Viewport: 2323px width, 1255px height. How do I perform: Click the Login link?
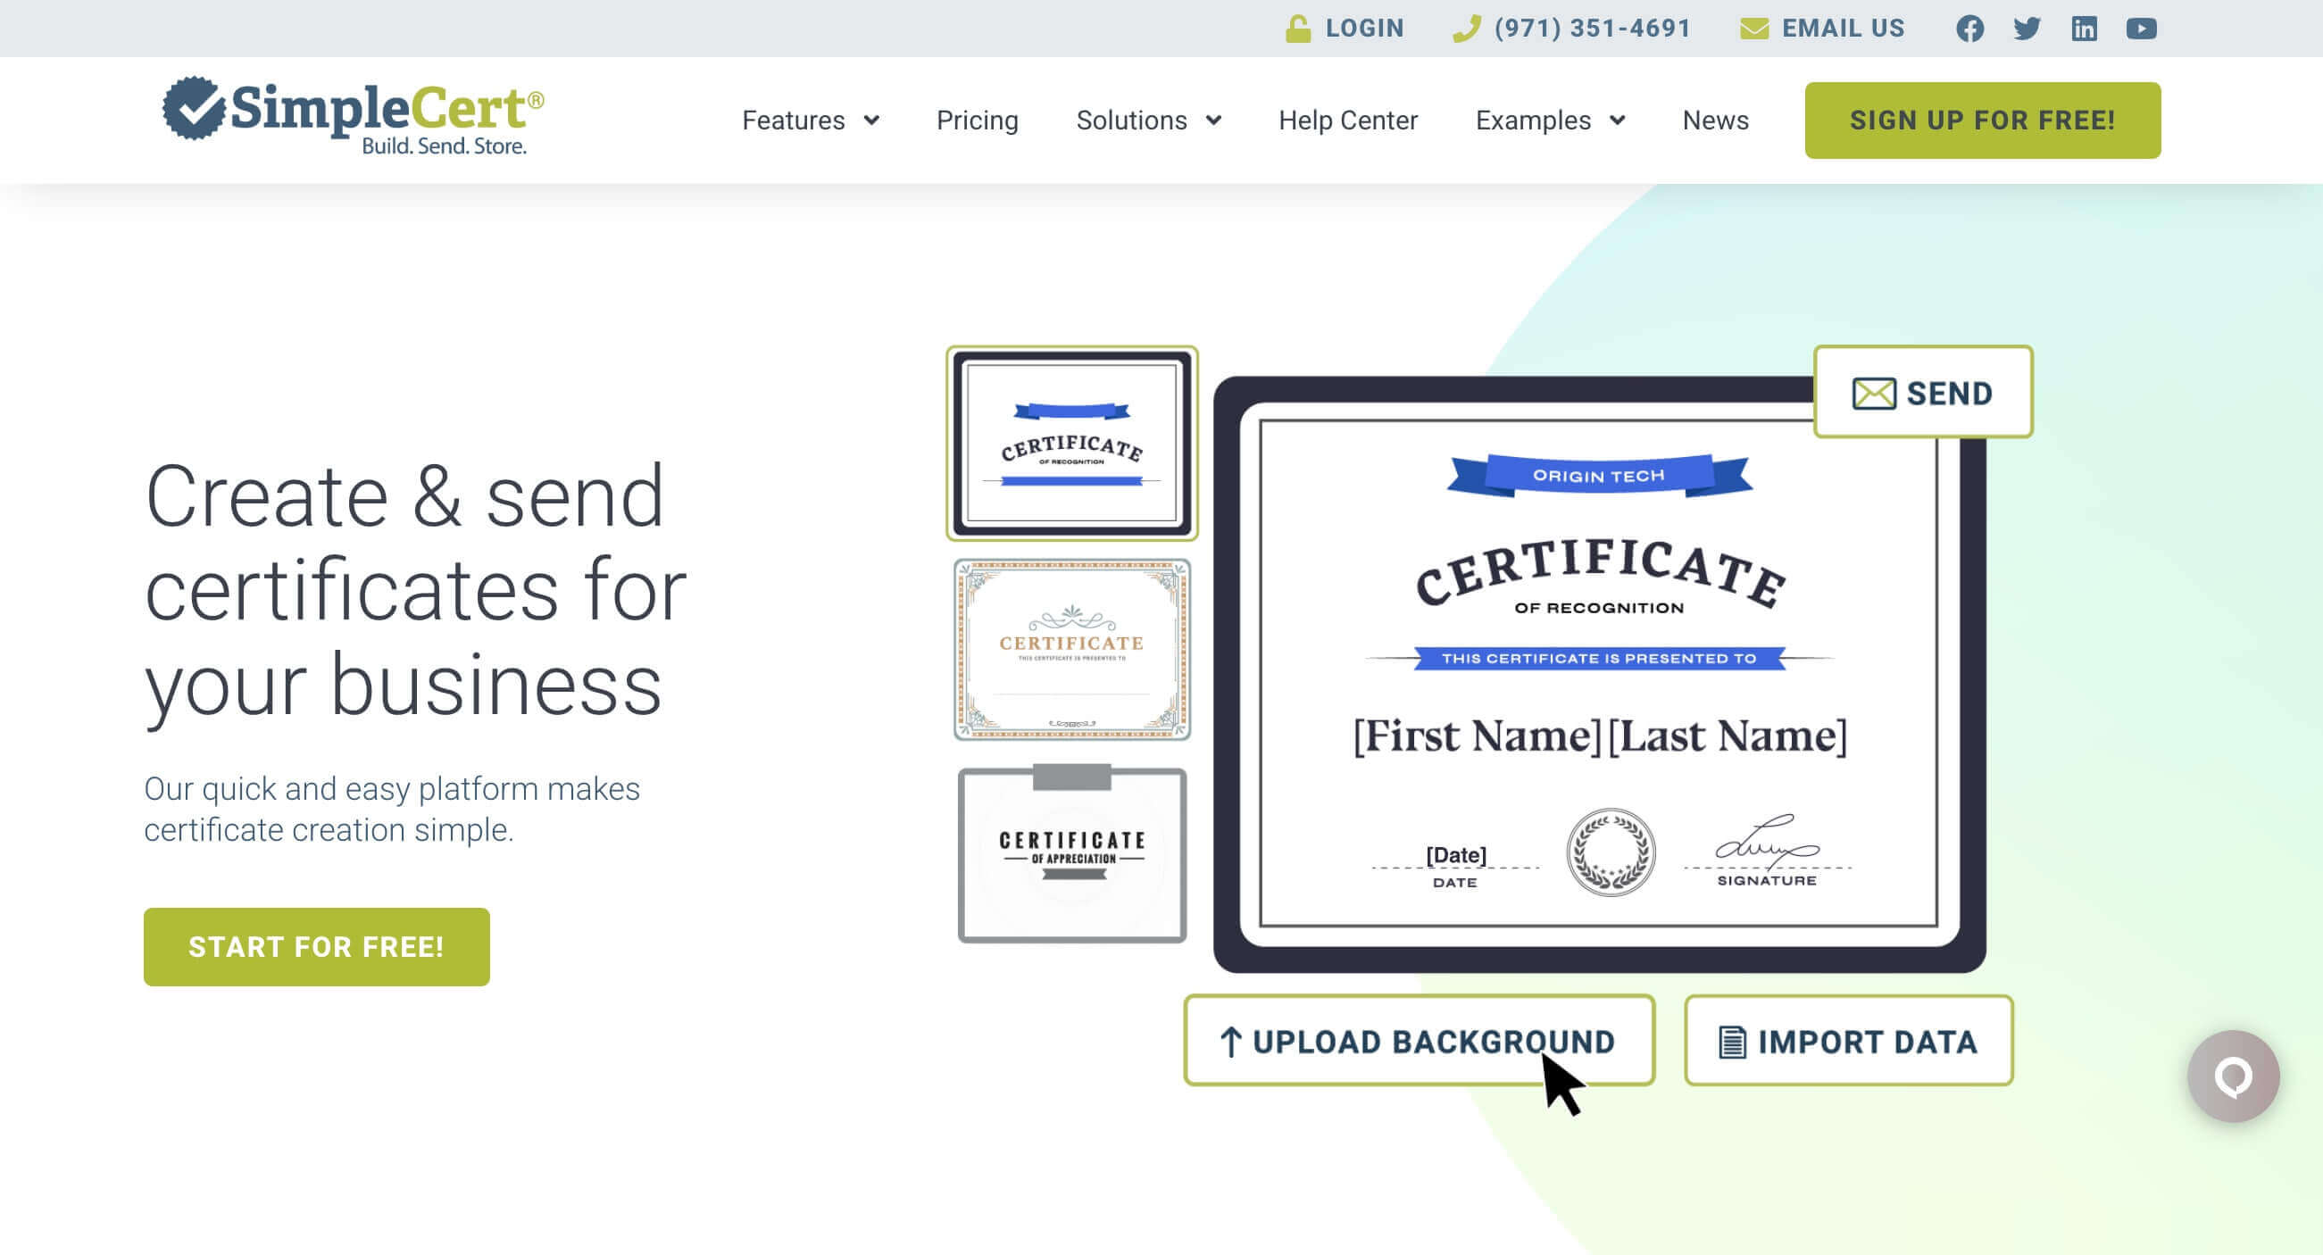pos(1364,29)
